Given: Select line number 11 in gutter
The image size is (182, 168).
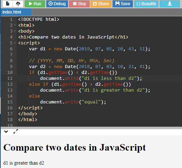Looking at the screenshot, I should pos(10,78).
